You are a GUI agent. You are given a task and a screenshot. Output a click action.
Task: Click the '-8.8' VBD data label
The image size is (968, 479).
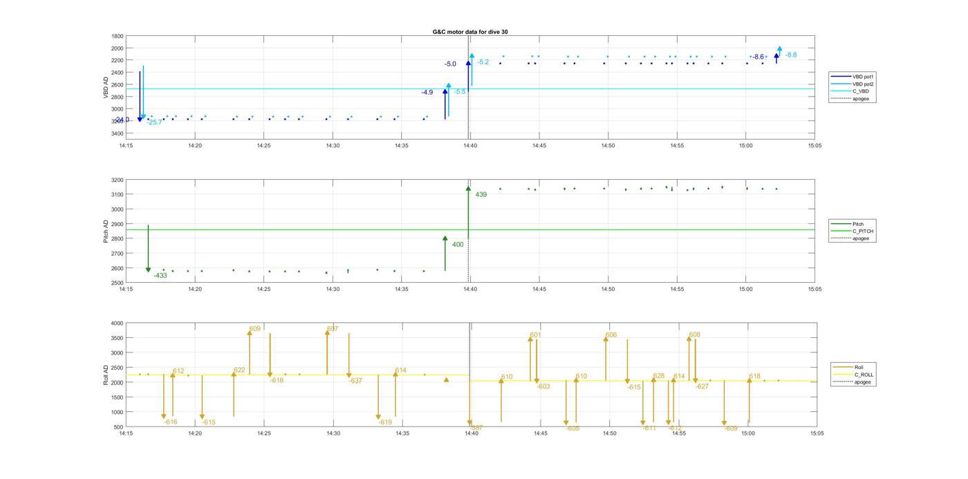[791, 55]
